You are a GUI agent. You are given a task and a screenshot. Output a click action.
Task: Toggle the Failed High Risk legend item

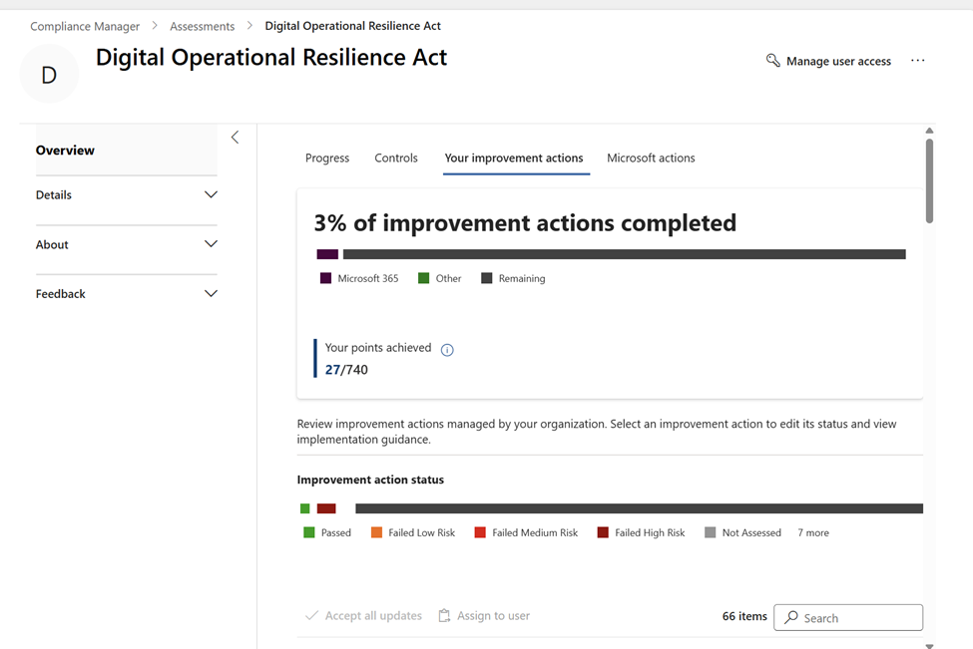(641, 533)
